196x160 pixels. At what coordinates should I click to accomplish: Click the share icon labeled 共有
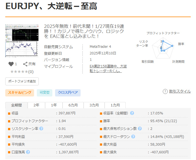tap(25, 64)
